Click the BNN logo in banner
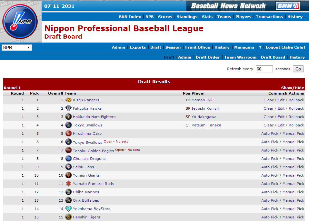Viewport: 309px width, 221px height. coord(288,6)
